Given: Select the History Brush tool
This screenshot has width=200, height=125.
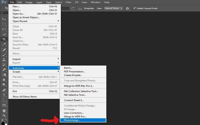Looking at the screenshot, I should 4,64.
